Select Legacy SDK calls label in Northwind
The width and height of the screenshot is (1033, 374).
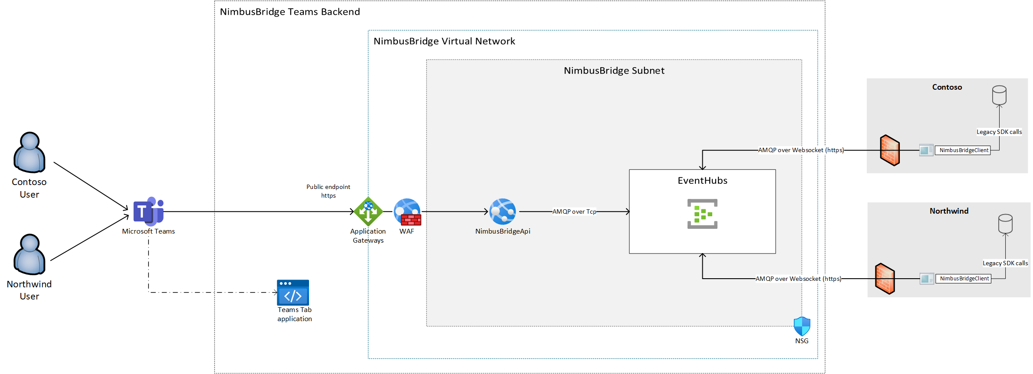[1005, 263]
